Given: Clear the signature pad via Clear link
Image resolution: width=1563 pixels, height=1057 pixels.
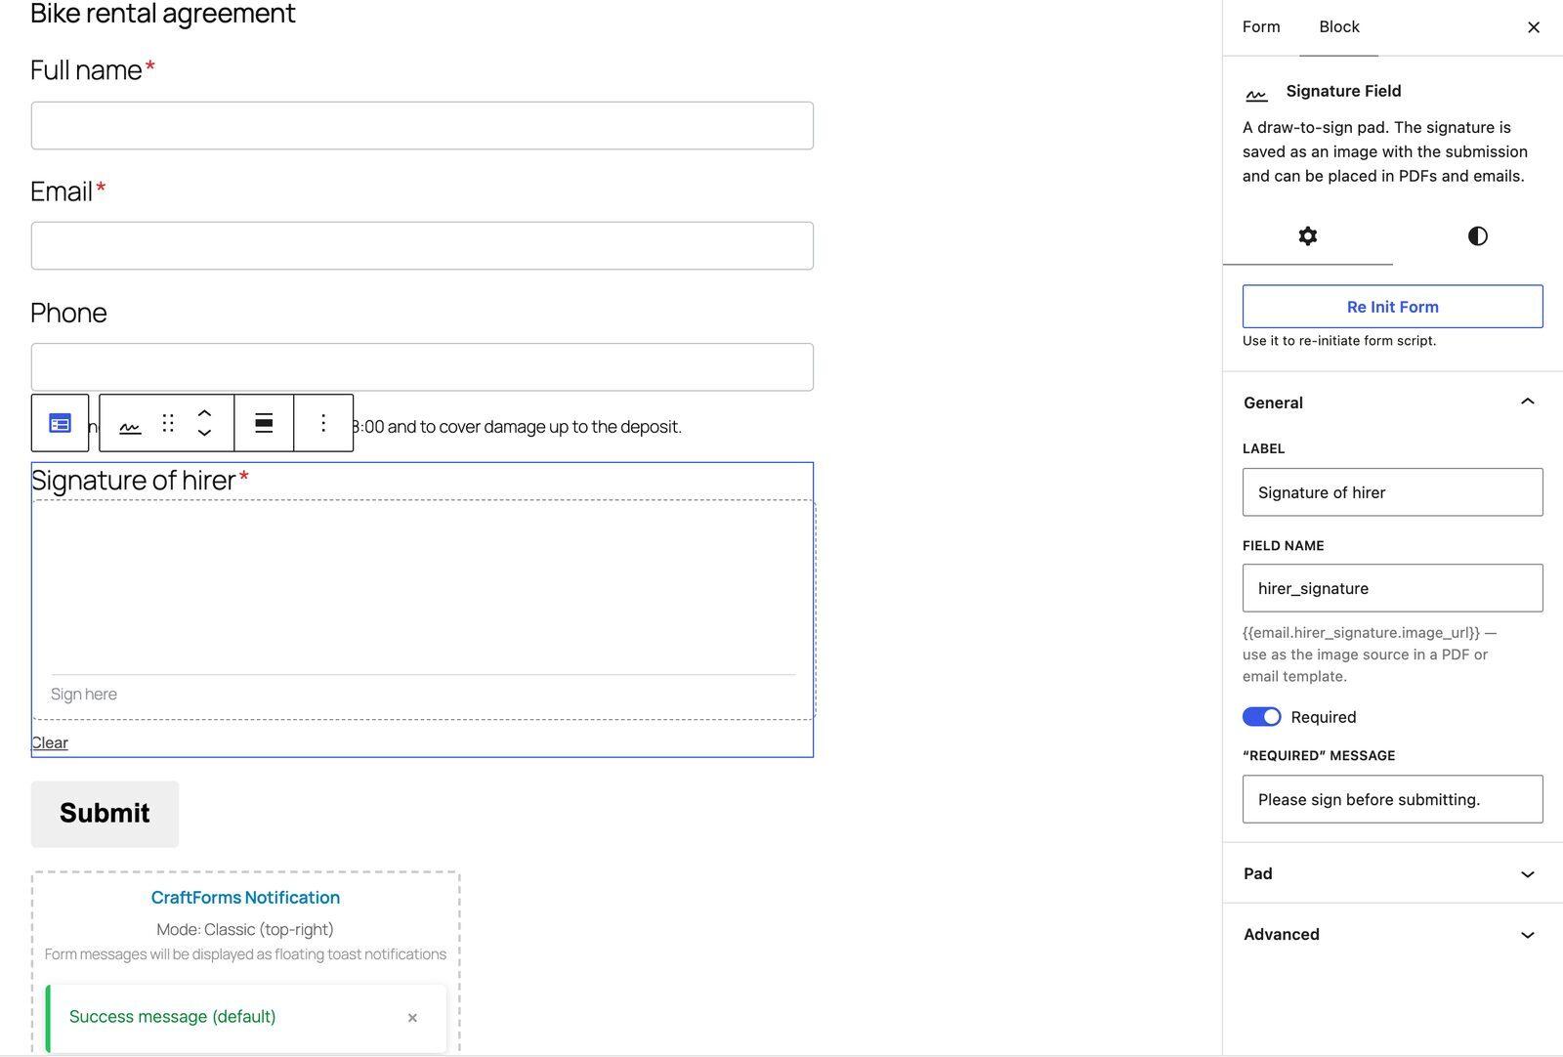Looking at the screenshot, I should click(x=50, y=742).
